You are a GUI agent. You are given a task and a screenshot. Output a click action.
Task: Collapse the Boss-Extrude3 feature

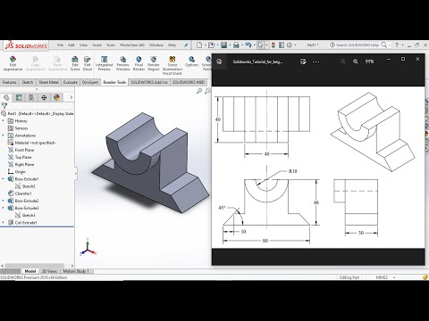coord(4,208)
